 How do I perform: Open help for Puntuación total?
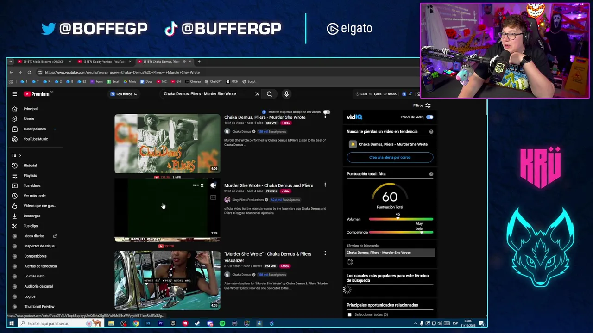pyautogui.click(x=431, y=174)
